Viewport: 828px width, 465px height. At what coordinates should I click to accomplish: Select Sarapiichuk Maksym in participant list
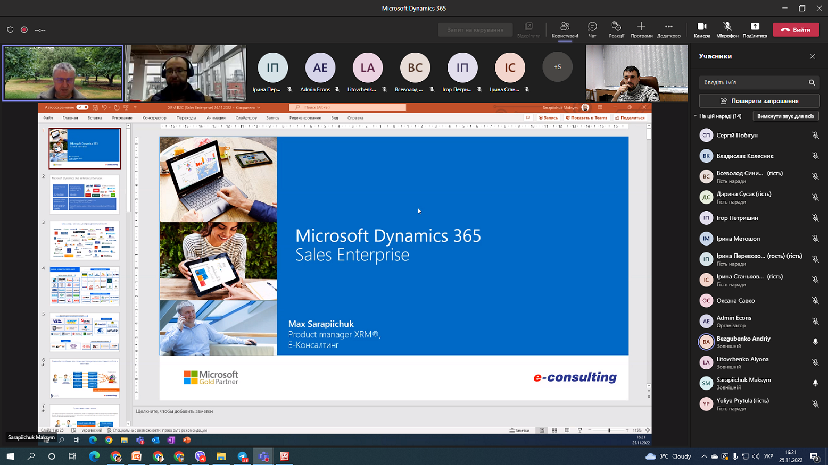click(x=743, y=380)
